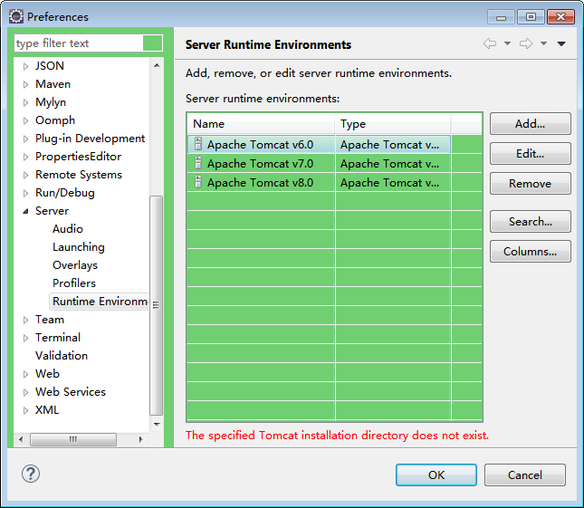Expand the JSON tree node
The height and width of the screenshot is (508, 584).
pyautogui.click(x=25, y=66)
